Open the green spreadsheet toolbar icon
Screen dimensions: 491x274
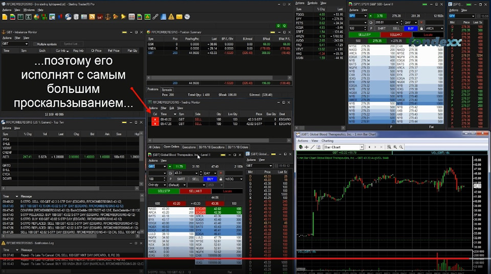[20, 17]
